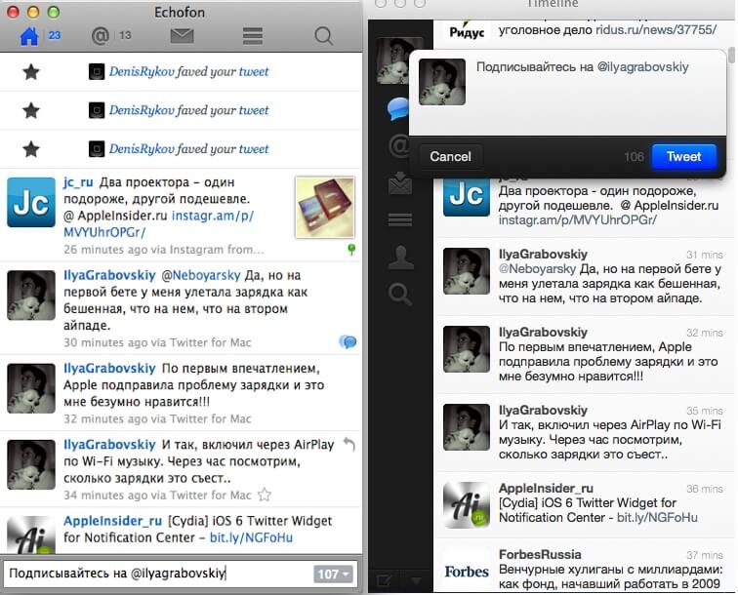Open ridus.ru/news/37755/ link in Twitter window
The image size is (738, 595).
tap(656, 30)
